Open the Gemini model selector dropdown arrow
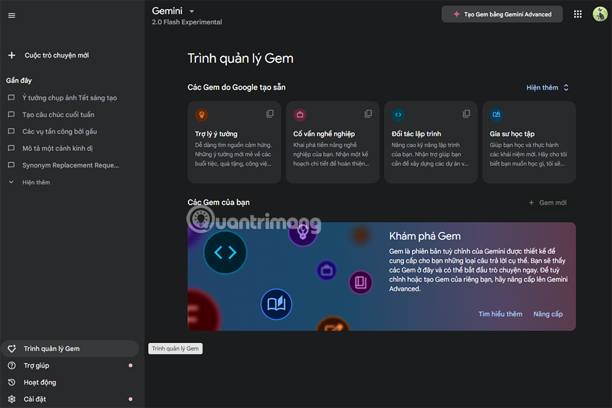 192,11
